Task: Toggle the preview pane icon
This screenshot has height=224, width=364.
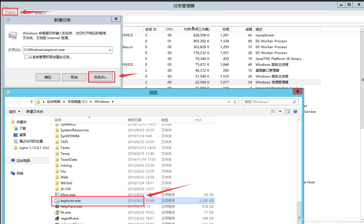Action: click(x=288, y=111)
